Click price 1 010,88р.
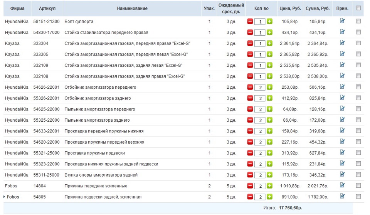The image size is (370, 215). [x=290, y=186]
